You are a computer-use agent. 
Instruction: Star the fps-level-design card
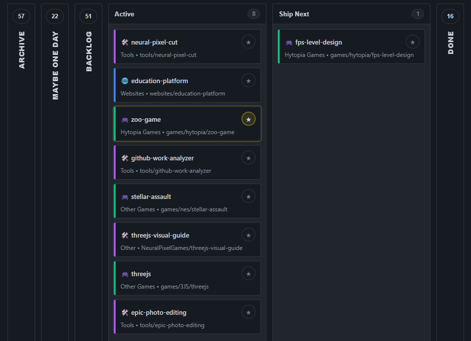click(x=412, y=42)
